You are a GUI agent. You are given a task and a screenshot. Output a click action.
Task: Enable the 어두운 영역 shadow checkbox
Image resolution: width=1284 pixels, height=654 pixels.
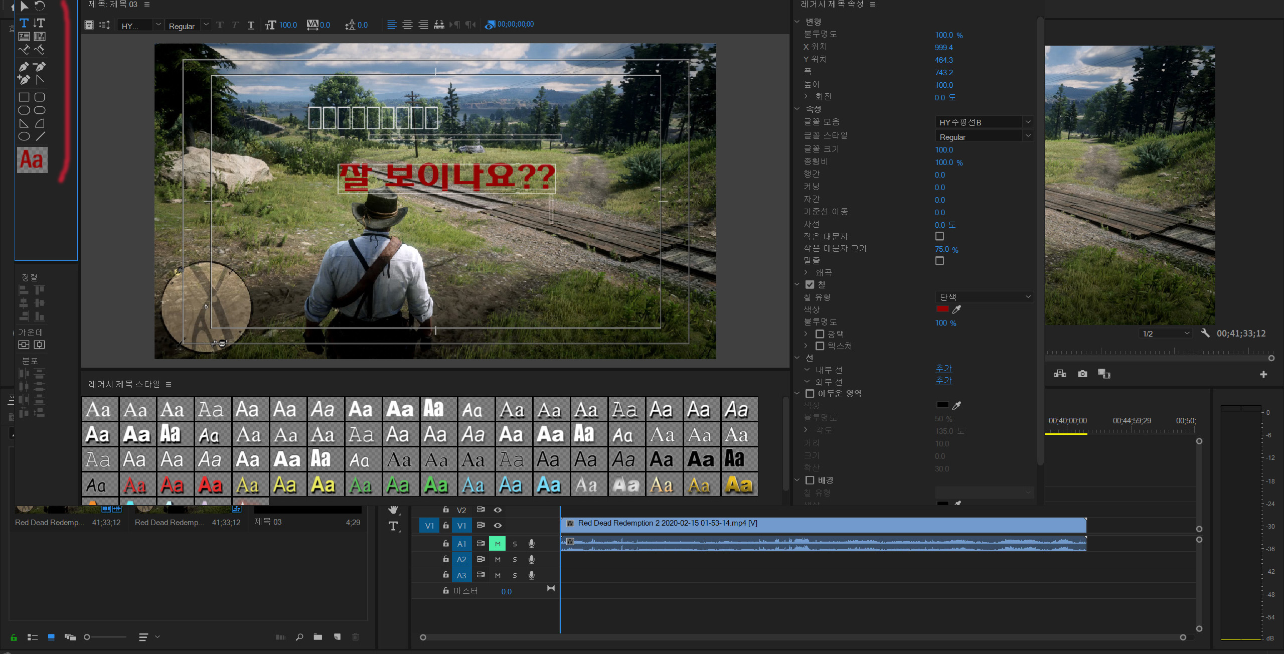810,394
